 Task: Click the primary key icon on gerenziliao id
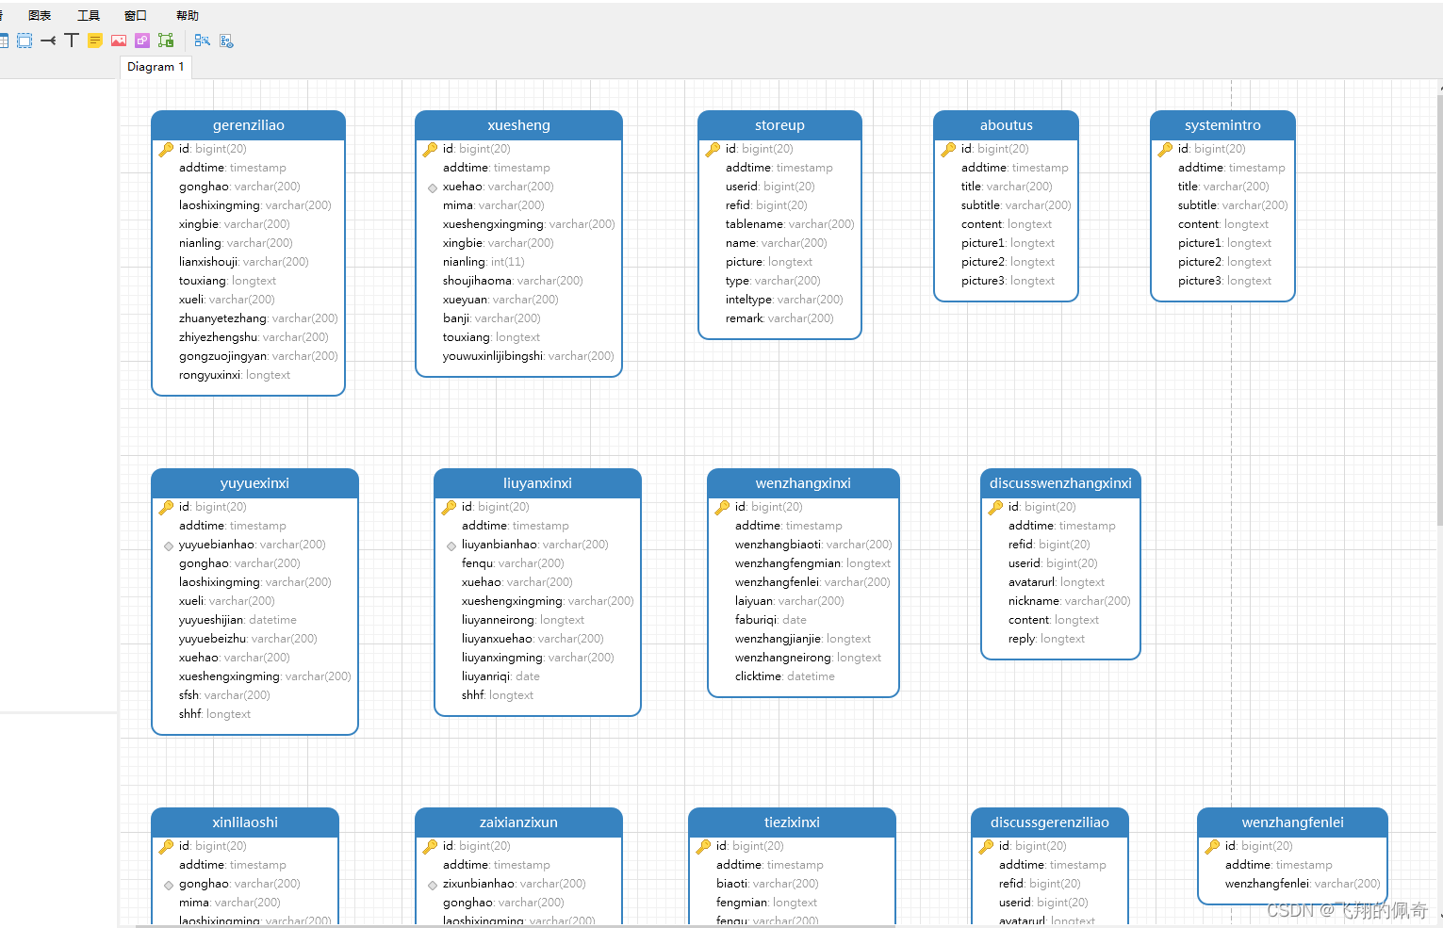click(x=165, y=148)
